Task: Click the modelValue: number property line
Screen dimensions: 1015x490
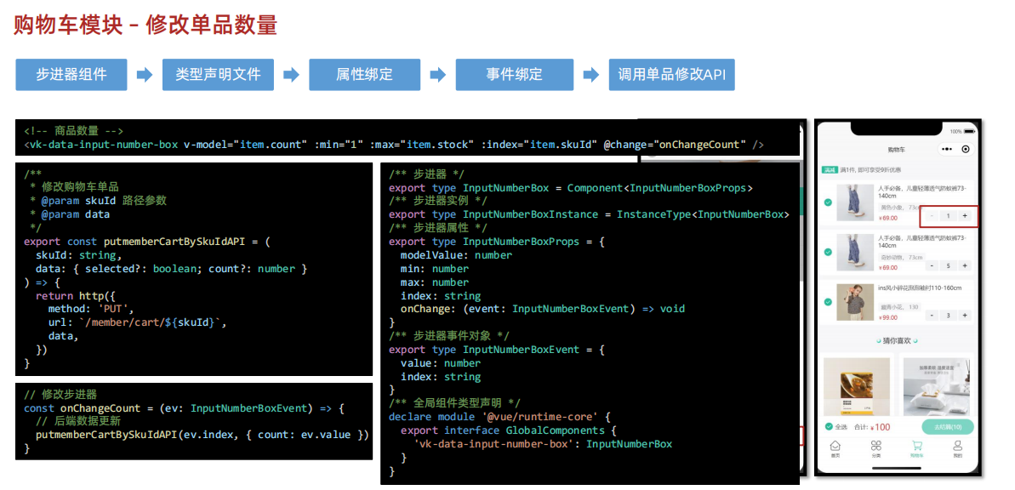Action: click(456, 255)
